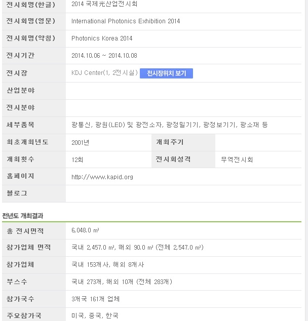Click the empty 산업분야 value cell
This screenshot has width=308, height=321.
[183, 91]
